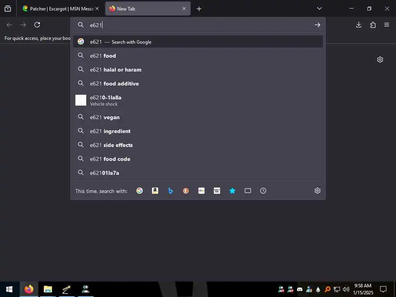Open a new tab with plus button

pyautogui.click(x=199, y=9)
